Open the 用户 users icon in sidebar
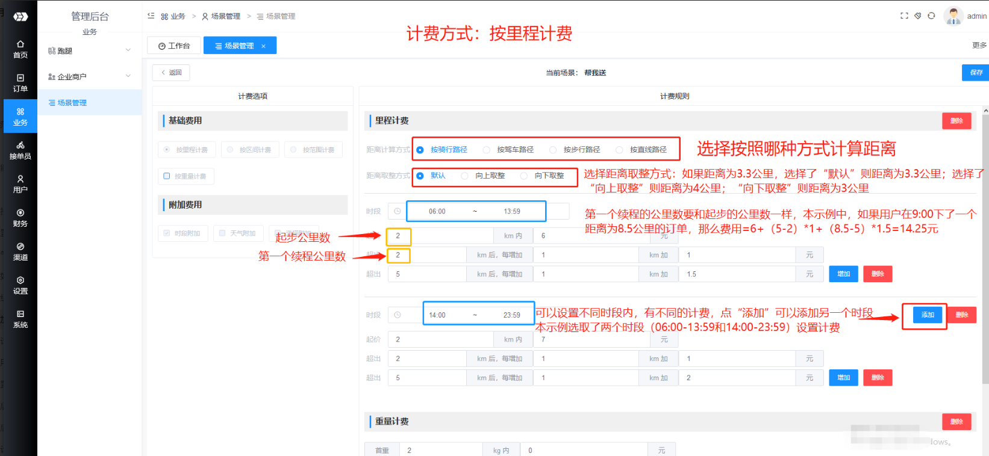The height and width of the screenshot is (456, 989). pos(20,183)
